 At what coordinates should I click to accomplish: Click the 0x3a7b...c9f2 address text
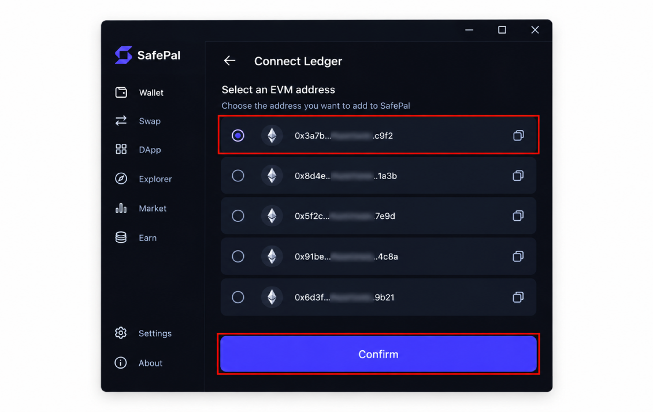(x=344, y=136)
